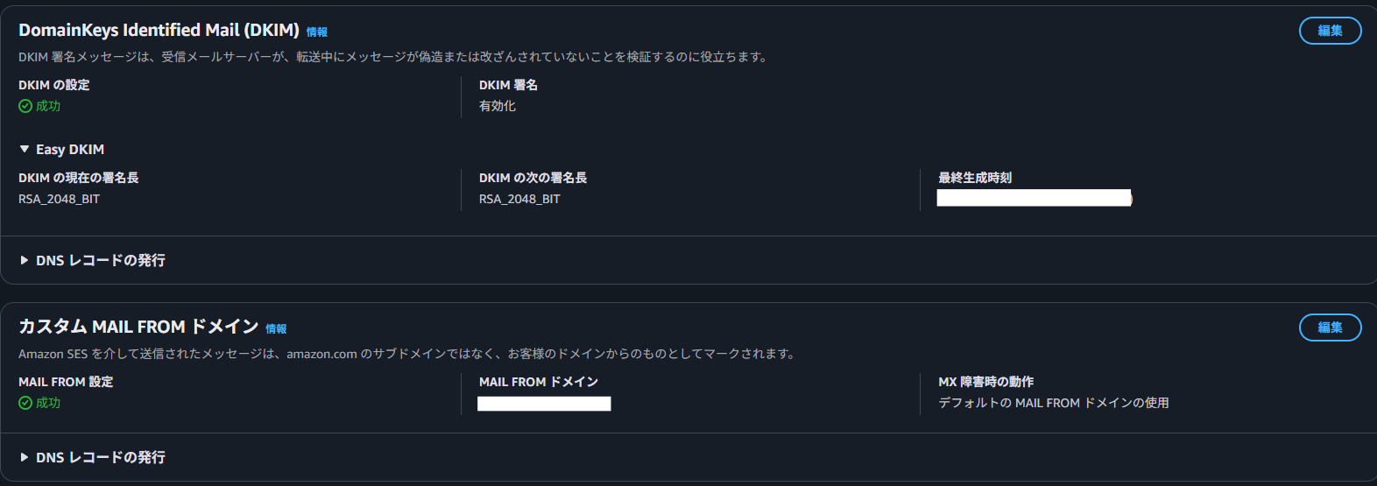Select RSA_2048_BIT under DKIM の次の署名長
The height and width of the screenshot is (486, 1377).
(x=519, y=199)
